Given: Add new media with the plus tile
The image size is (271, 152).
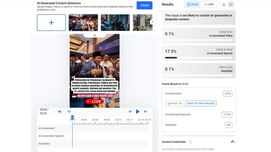Looking at the screenshot, I should click(x=51, y=22).
